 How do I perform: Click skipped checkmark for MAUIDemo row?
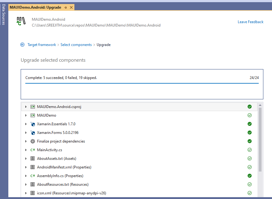click(250, 115)
